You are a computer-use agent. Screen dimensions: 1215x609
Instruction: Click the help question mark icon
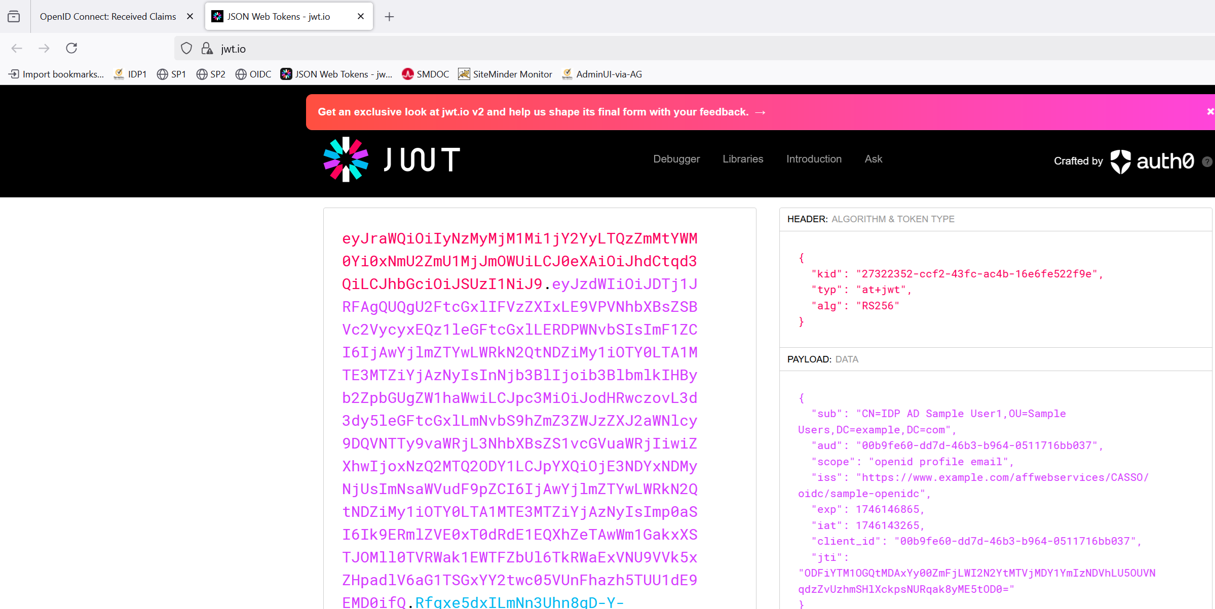tap(1207, 161)
